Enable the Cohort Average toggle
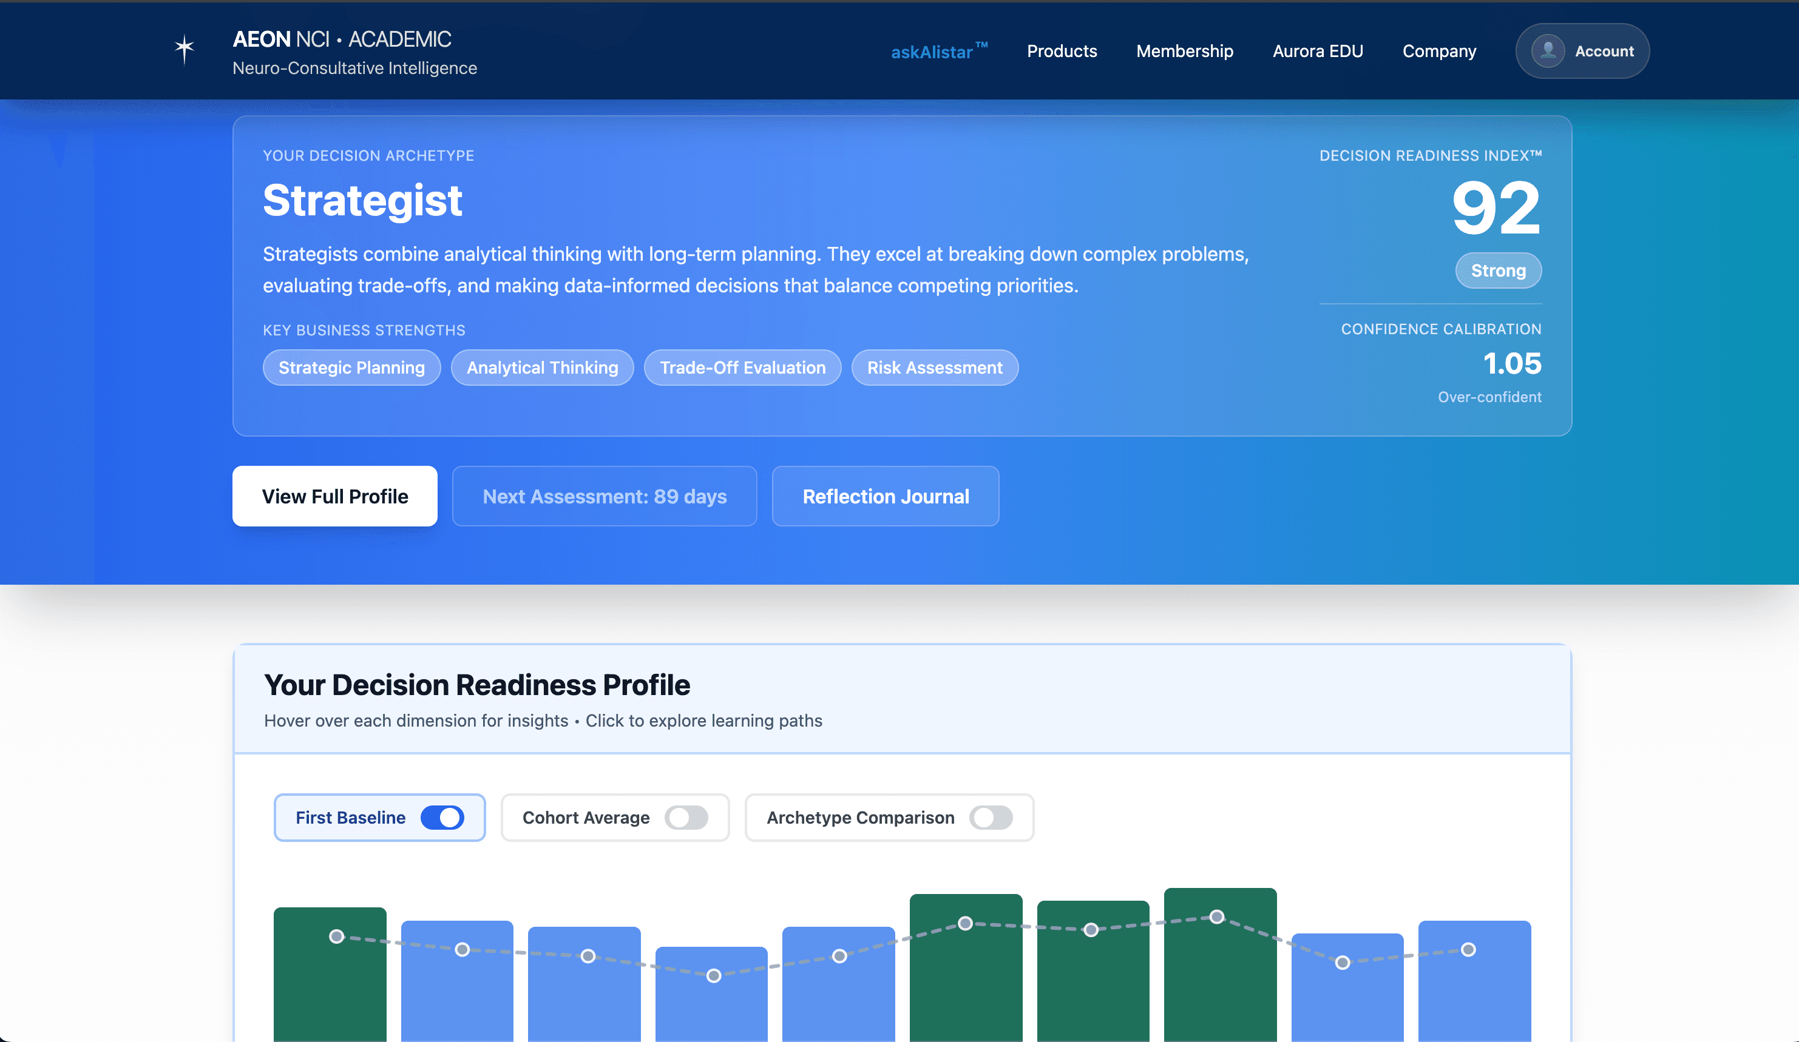The width and height of the screenshot is (1799, 1042). [686, 818]
